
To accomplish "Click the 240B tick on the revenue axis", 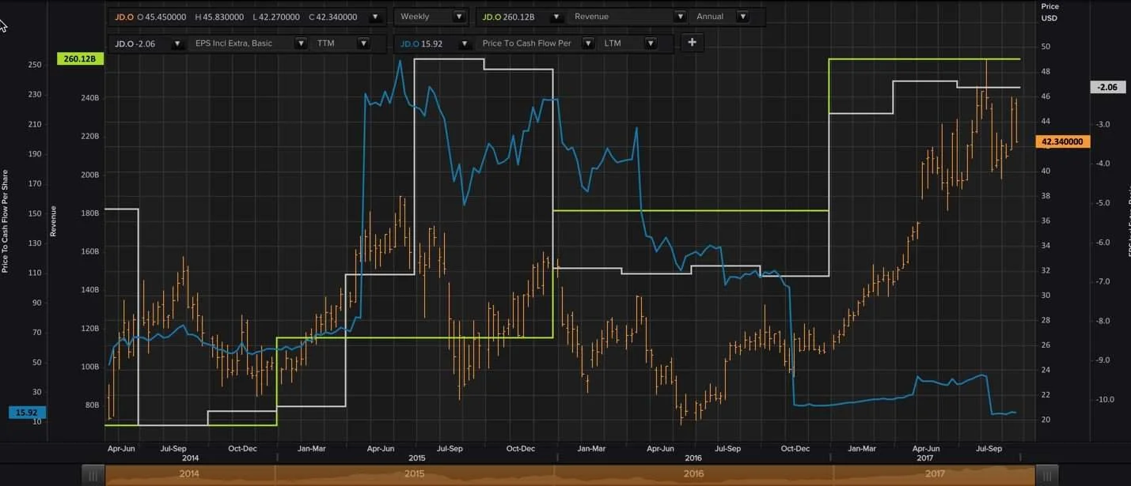I will (x=89, y=98).
